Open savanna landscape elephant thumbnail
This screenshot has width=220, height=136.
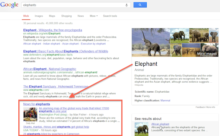(191, 50)
